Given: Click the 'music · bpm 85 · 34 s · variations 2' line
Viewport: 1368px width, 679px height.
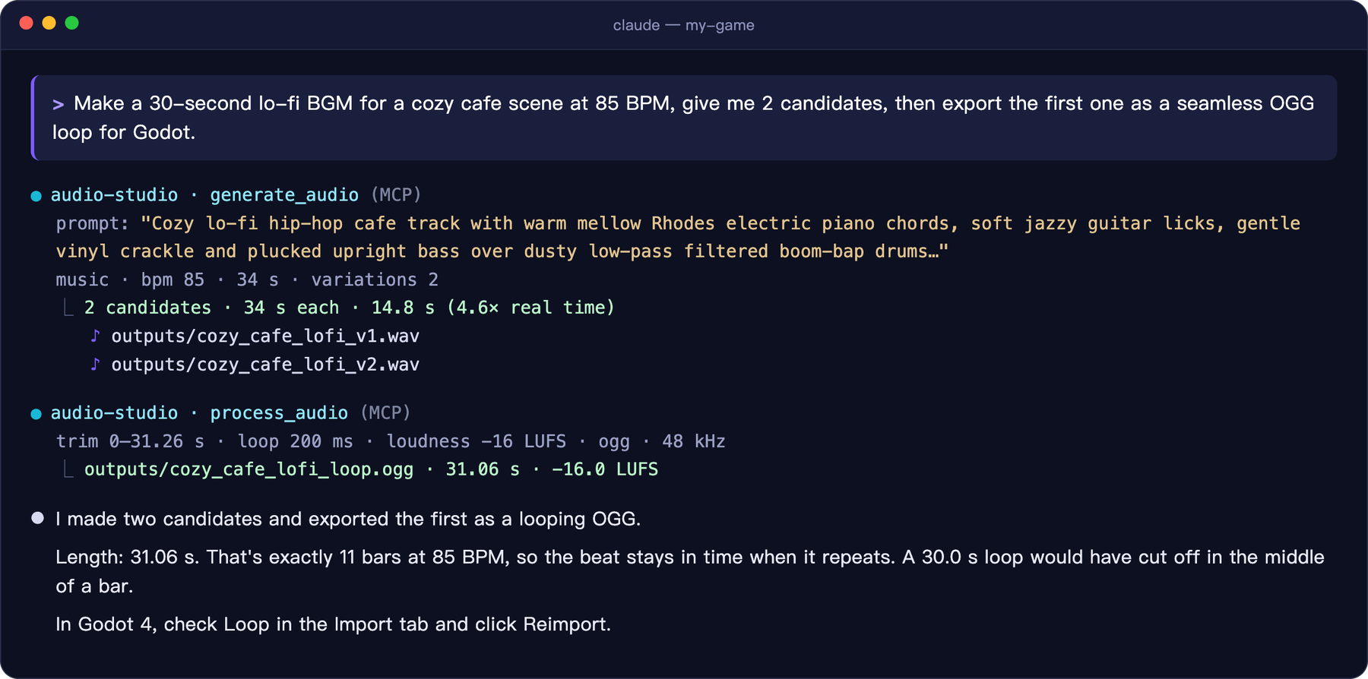Looking at the screenshot, I should click(x=247, y=279).
